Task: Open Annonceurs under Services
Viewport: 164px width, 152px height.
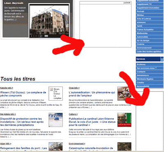Action: pos(150,75)
